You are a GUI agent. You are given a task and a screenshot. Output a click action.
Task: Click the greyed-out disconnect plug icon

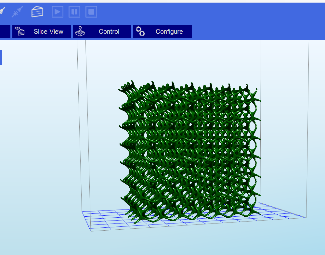tap(17, 12)
